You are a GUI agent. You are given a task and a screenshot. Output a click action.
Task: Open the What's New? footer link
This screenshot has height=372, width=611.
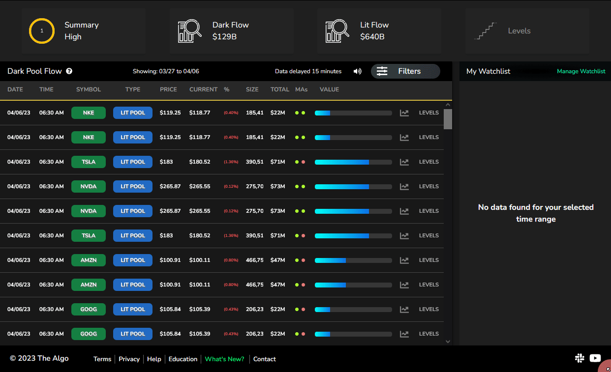pyautogui.click(x=224, y=359)
